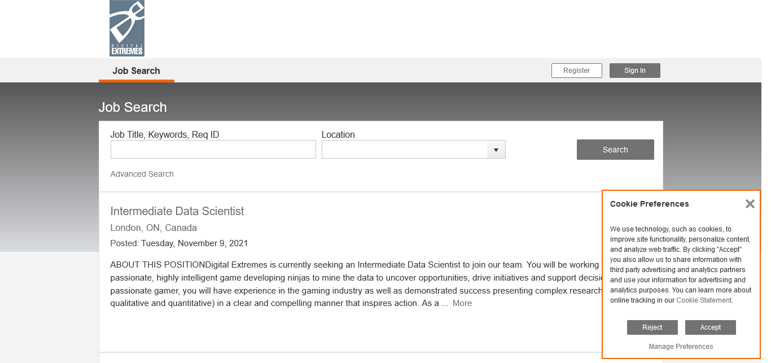Click inside the Location combo box field
This screenshot has width=771, height=363.
[x=404, y=150]
